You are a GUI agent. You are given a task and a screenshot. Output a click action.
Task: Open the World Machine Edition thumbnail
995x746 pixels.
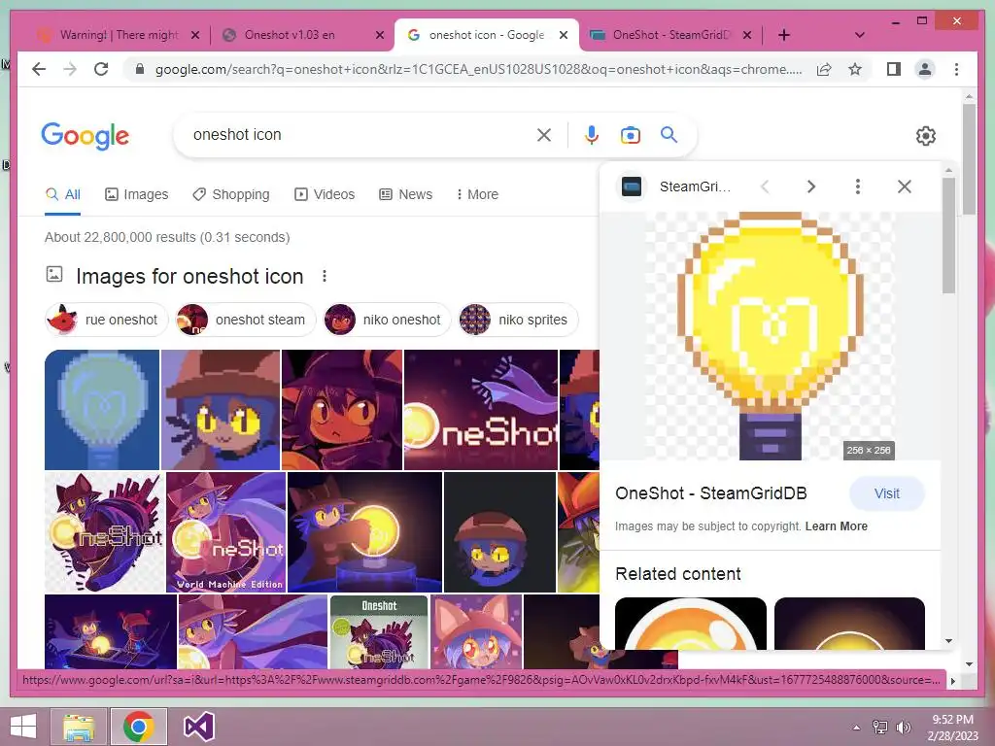(225, 531)
